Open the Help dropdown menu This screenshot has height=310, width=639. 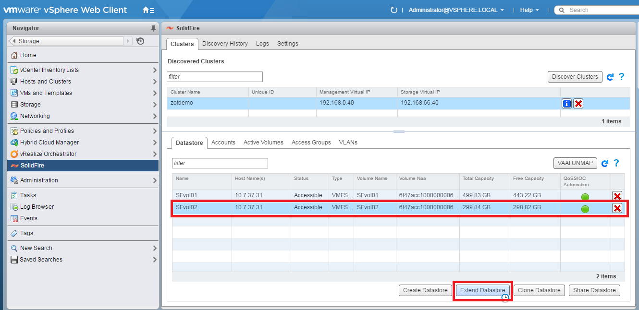click(x=529, y=10)
